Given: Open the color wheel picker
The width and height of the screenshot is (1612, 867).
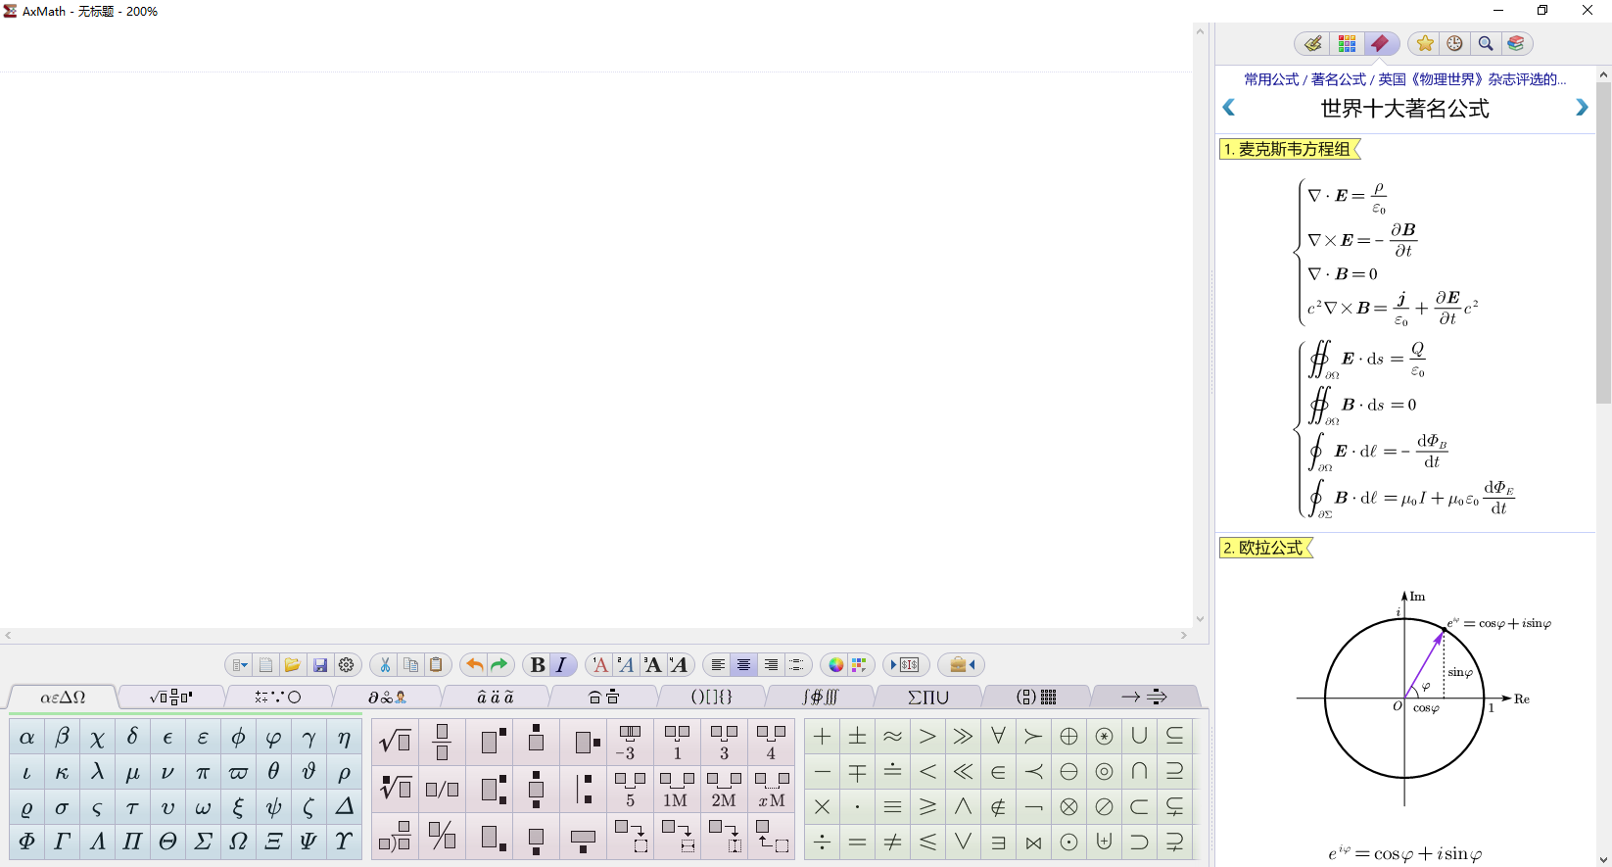Looking at the screenshot, I should click(x=836, y=665).
